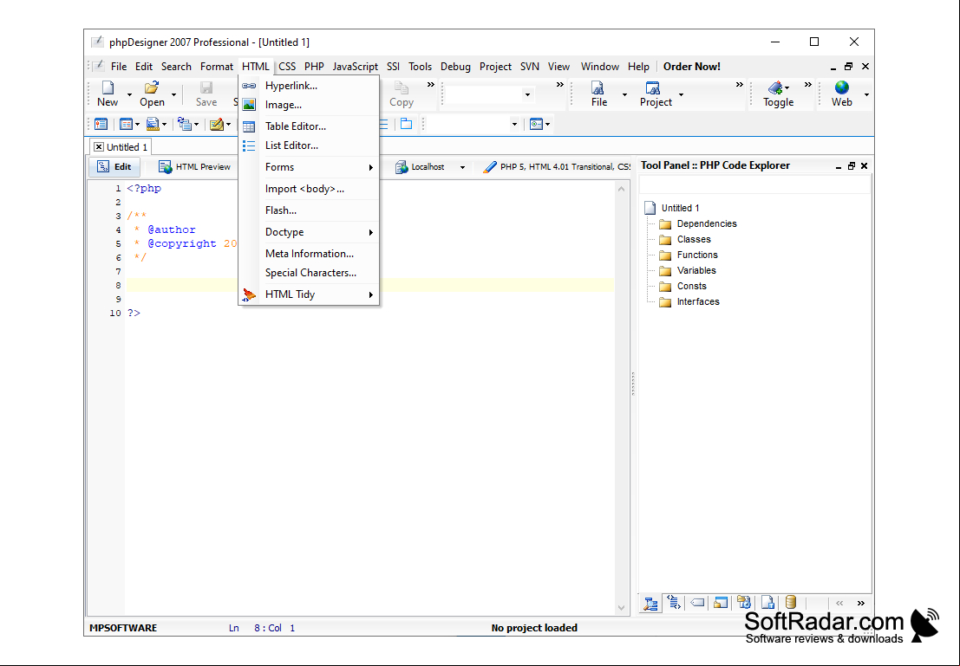Select Import <body> menu entry
Image resolution: width=960 pixels, height=666 pixels.
point(309,189)
